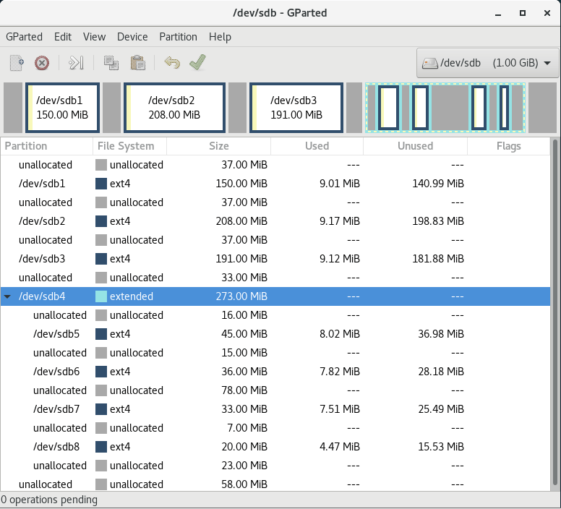Minimize the GParted window
Viewport: 561px width, 509px height.
tap(498, 14)
